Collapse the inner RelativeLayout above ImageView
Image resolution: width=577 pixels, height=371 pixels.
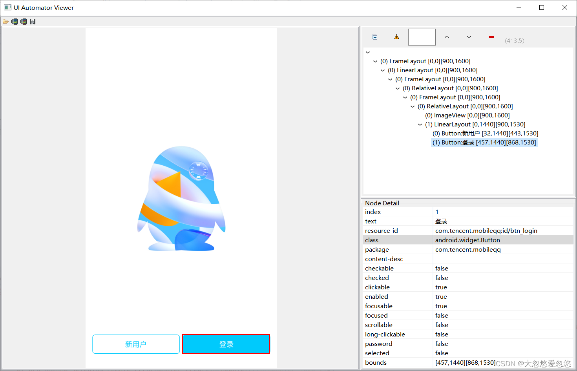point(413,106)
